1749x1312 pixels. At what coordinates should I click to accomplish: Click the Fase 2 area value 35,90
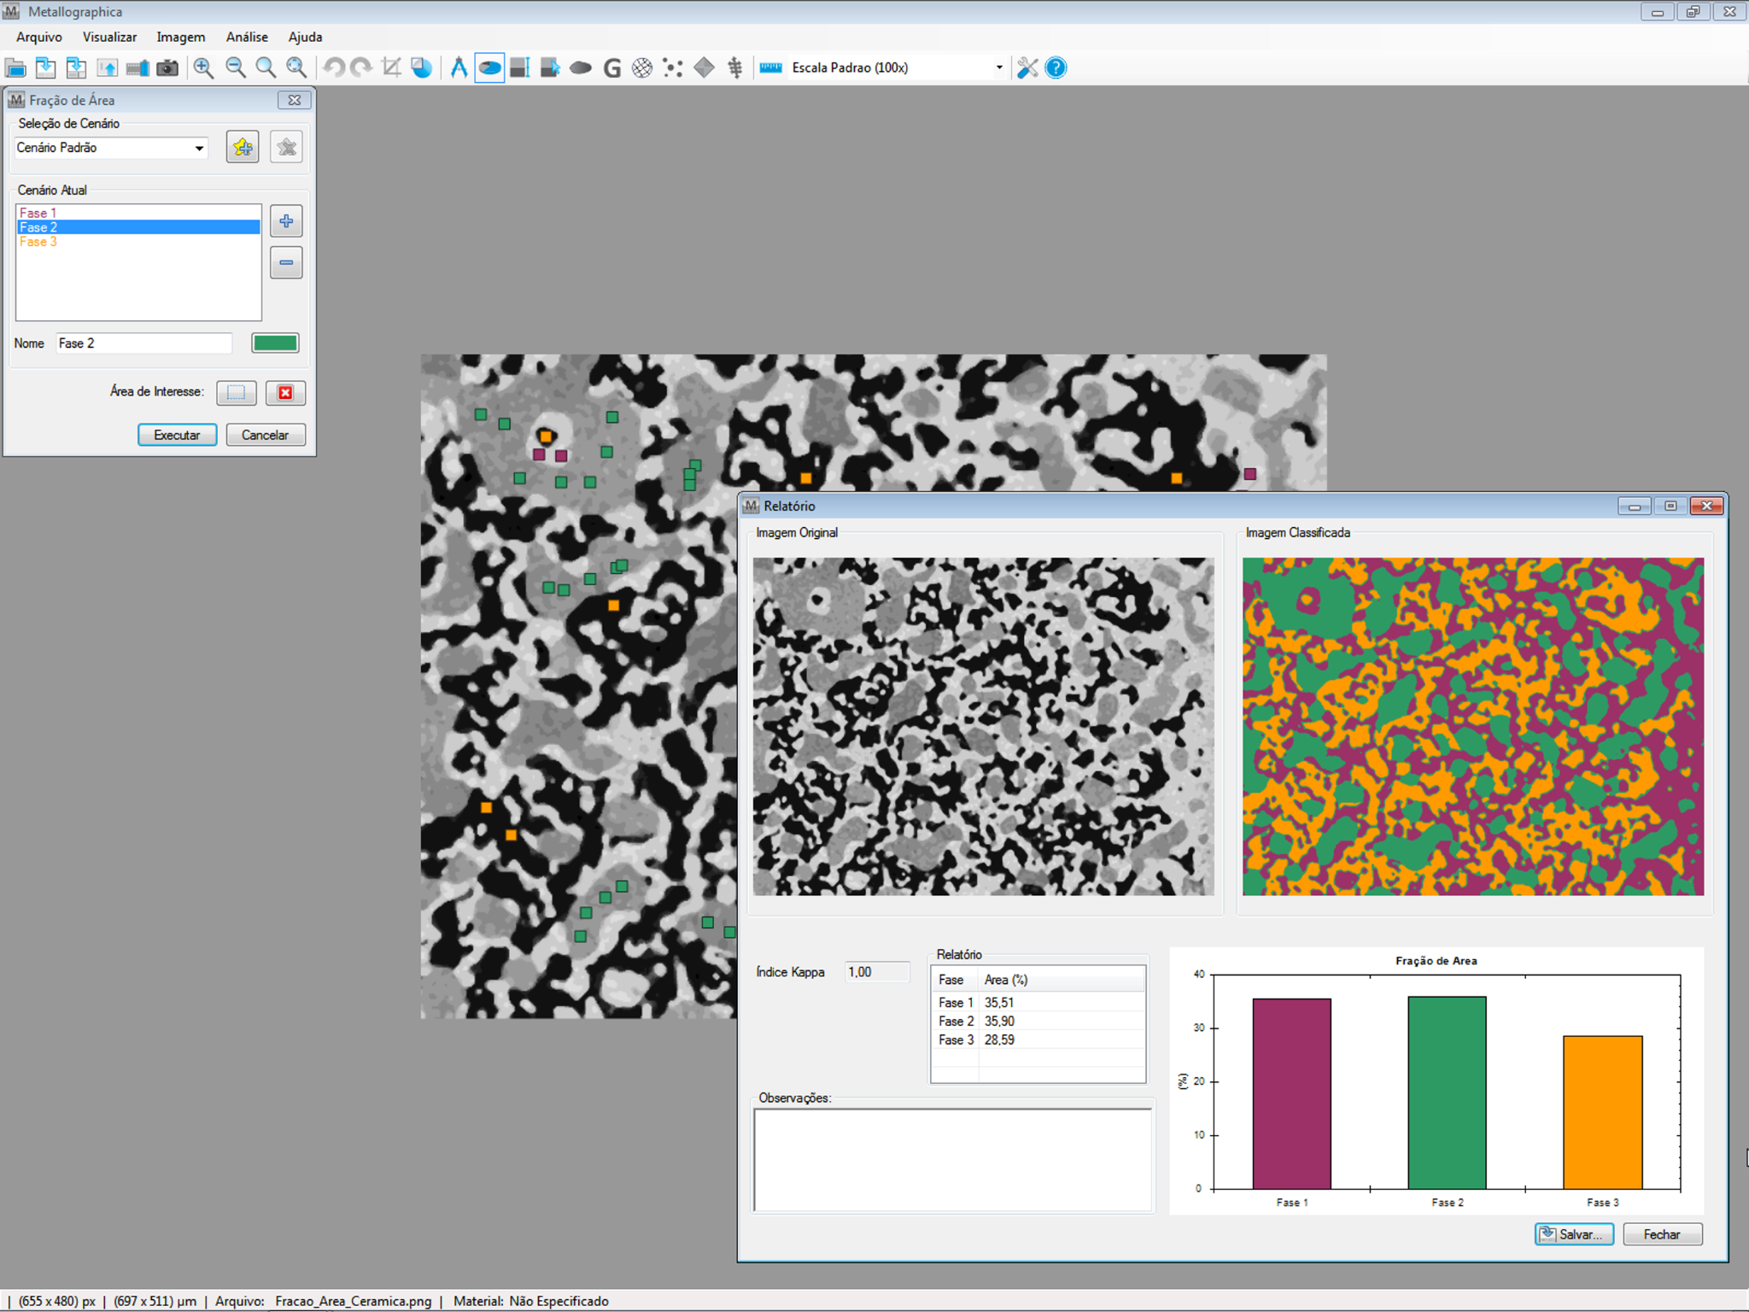coord(999,1022)
